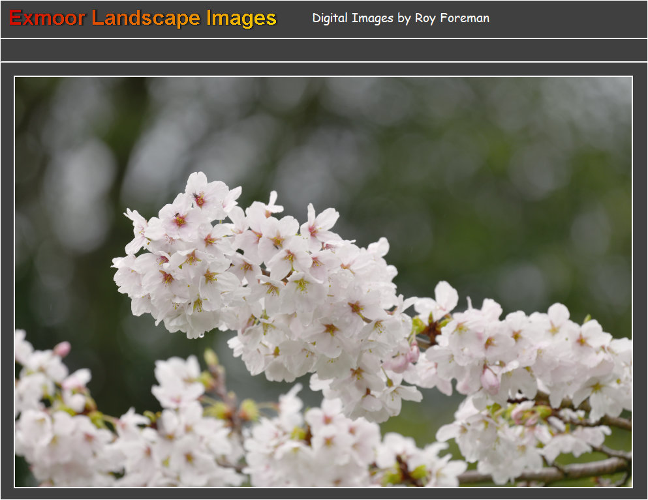Image resolution: width=648 pixels, height=500 pixels.
Task: Click the orange word Landscape in title
Action: click(x=146, y=18)
